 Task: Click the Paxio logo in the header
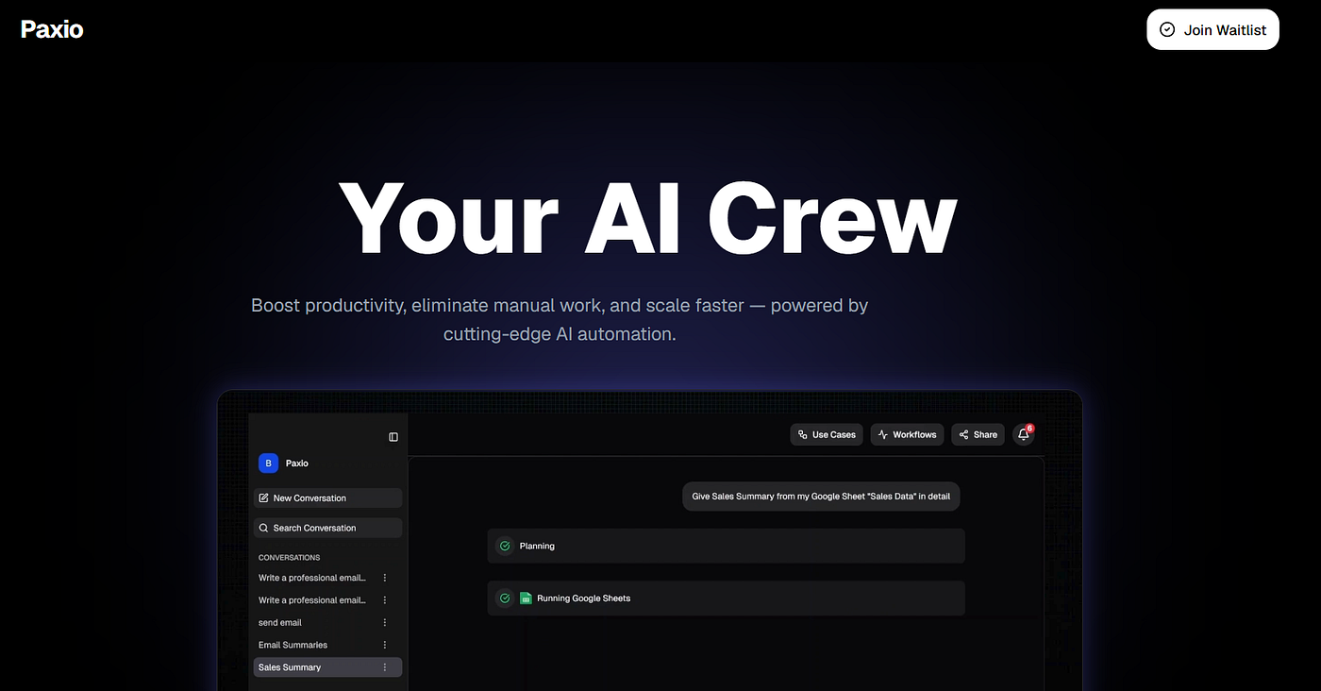point(52,29)
